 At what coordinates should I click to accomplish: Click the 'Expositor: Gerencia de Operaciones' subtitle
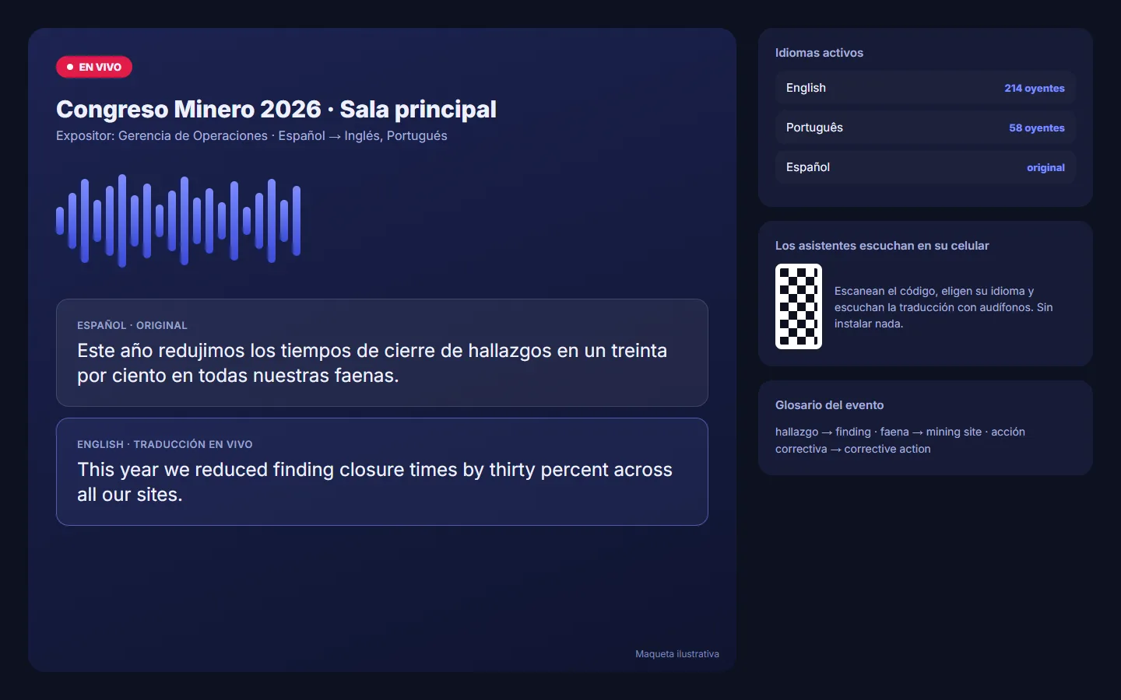pyautogui.click(x=251, y=136)
